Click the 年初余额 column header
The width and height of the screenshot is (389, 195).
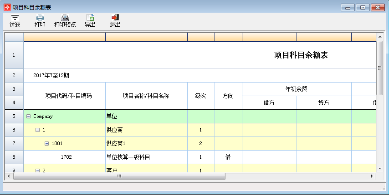pyautogui.click(x=296, y=89)
